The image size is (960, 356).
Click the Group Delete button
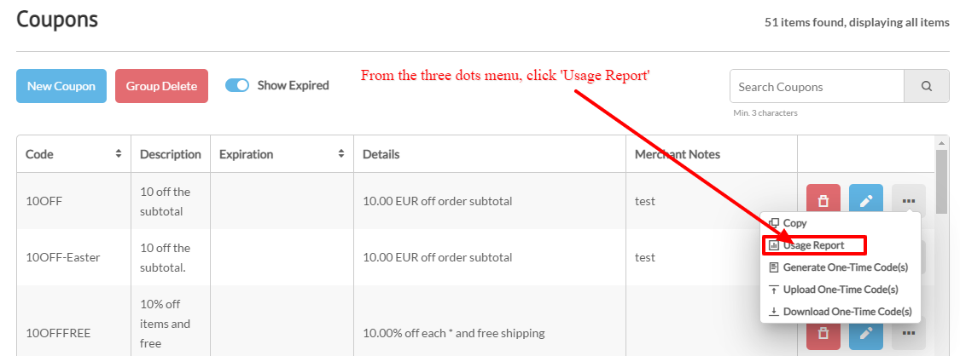pos(161,86)
